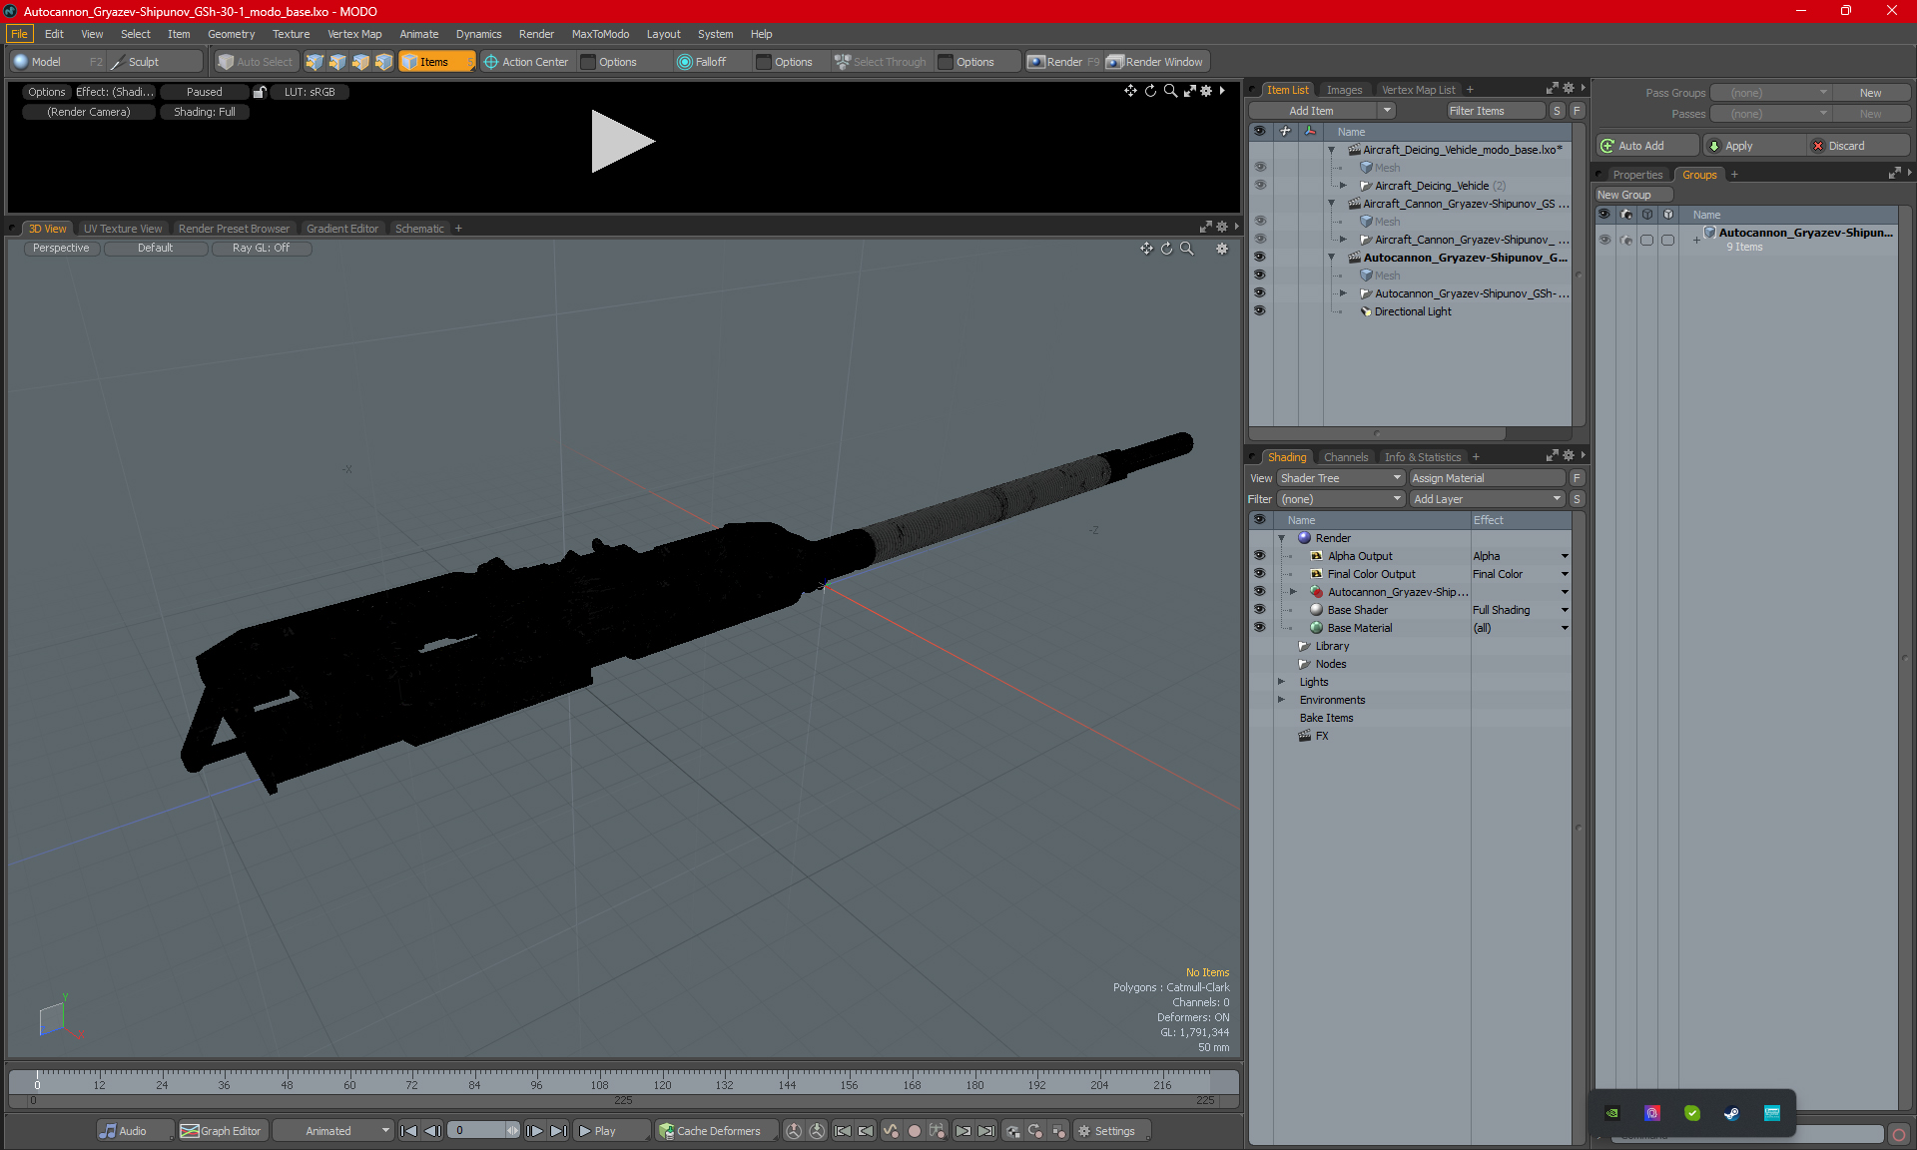The height and width of the screenshot is (1150, 1917).
Task: Step to previous frame button
Action: point(432,1131)
